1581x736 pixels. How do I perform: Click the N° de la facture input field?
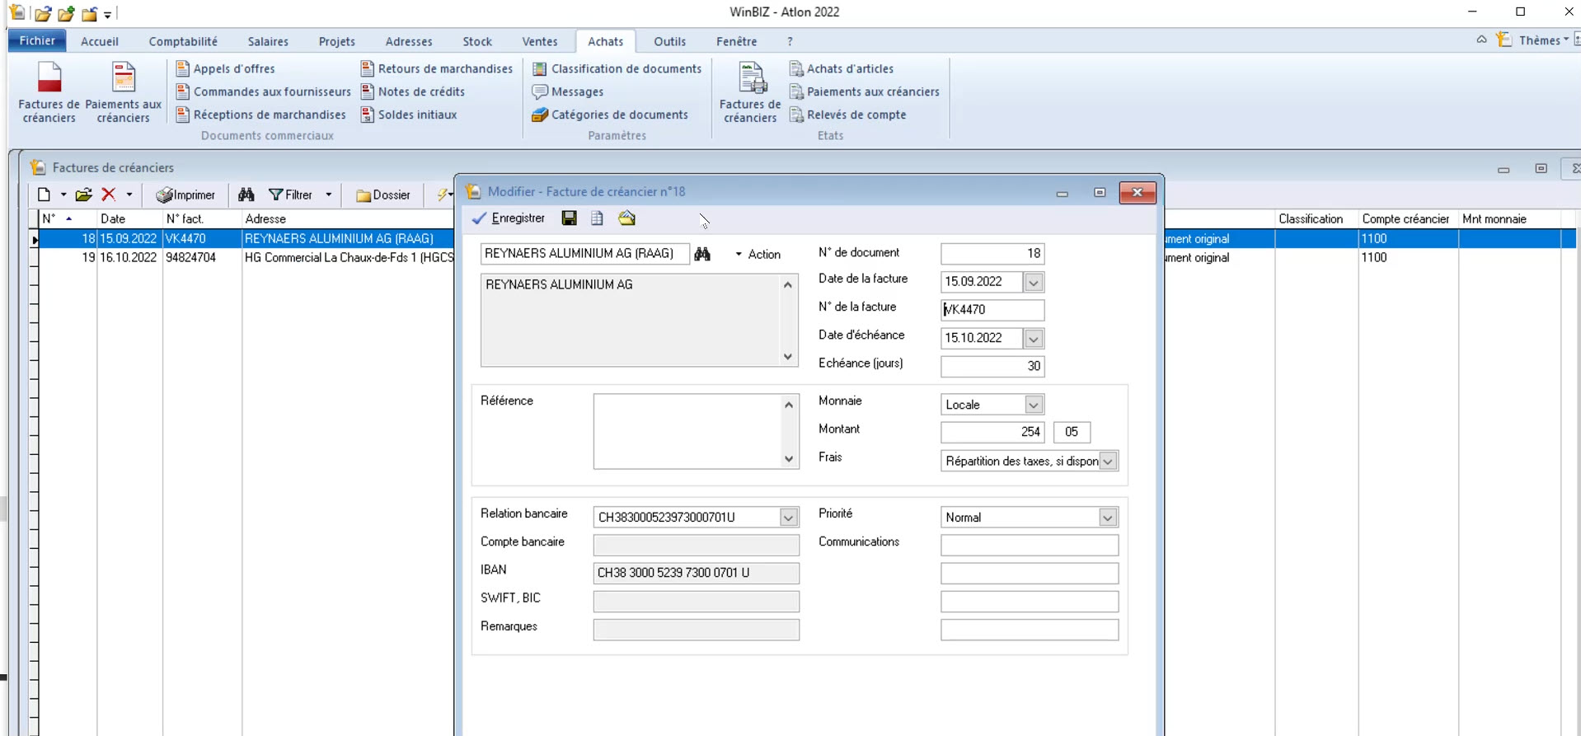(x=992, y=310)
